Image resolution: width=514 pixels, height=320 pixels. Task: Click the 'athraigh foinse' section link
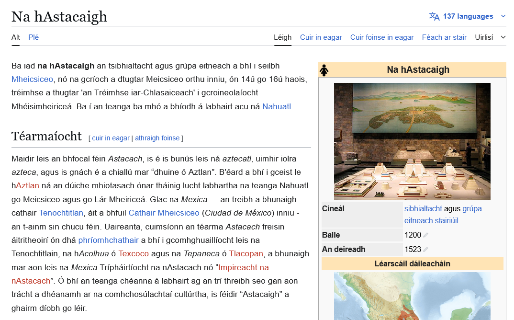point(157,138)
